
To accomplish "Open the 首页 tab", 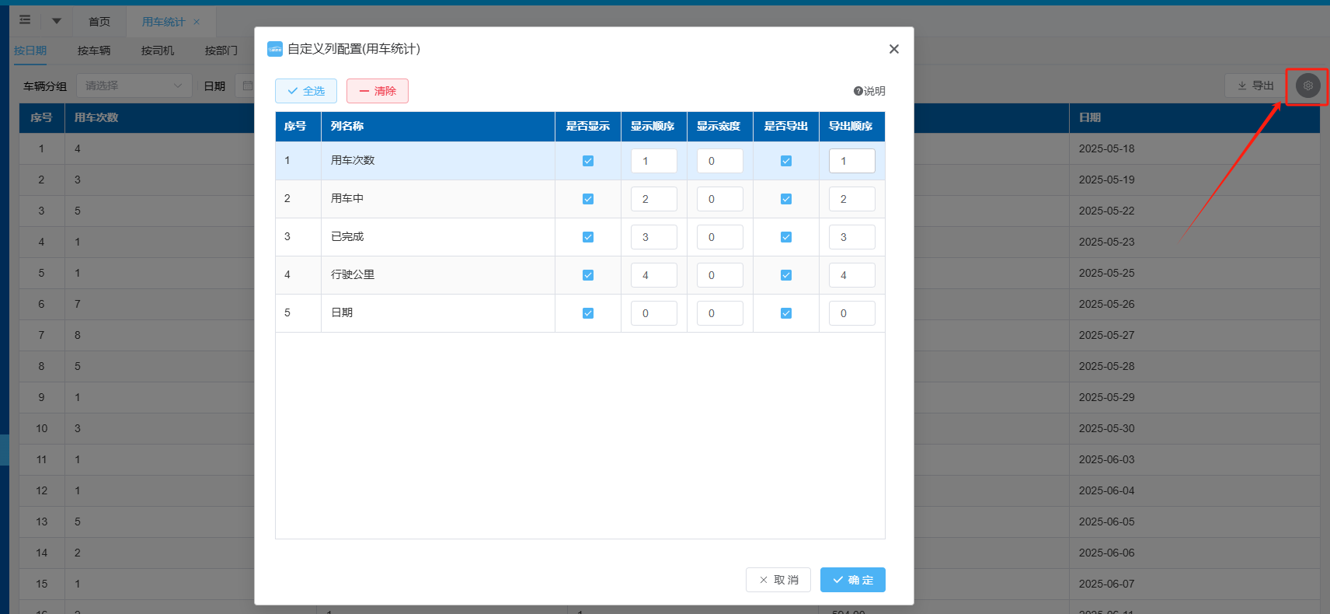I will click(x=99, y=22).
